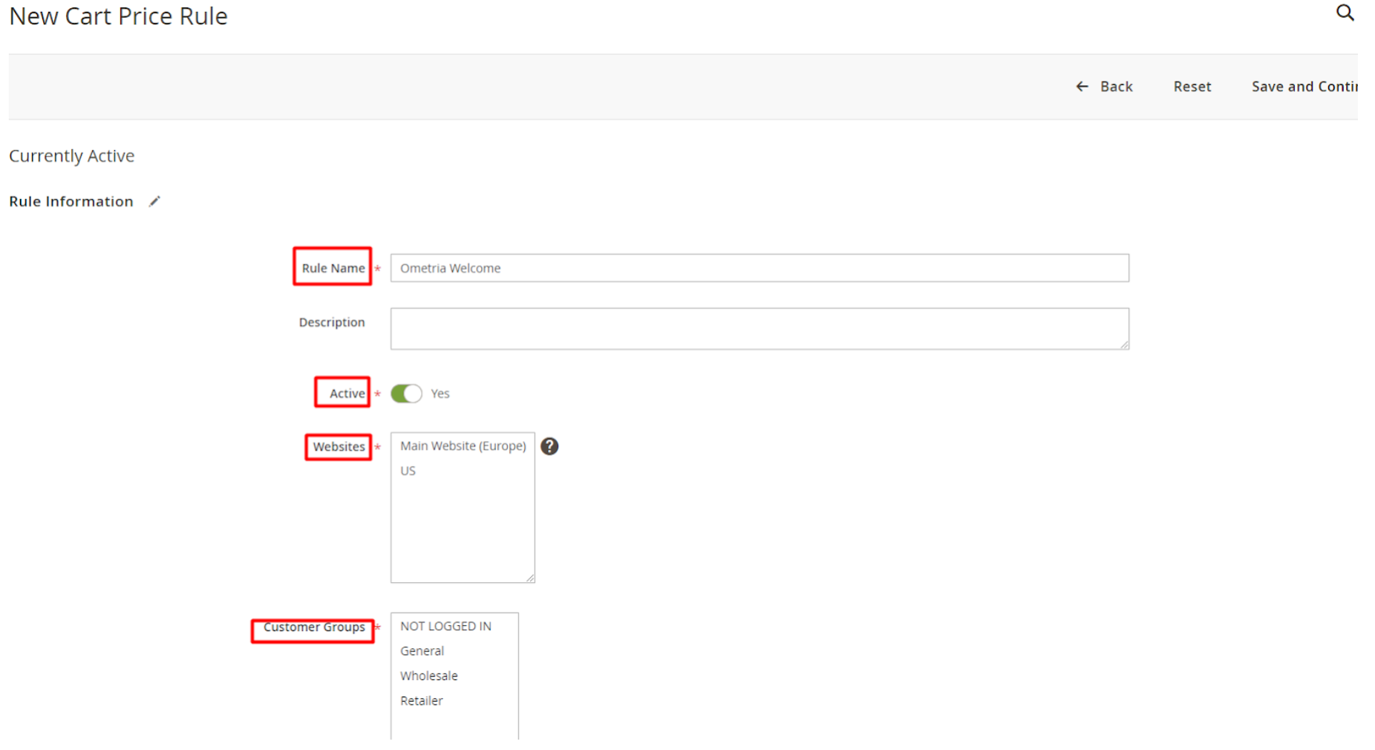Select NOT LOGGED IN customer group
Viewport: 1375px width, 750px height.
[445, 626]
